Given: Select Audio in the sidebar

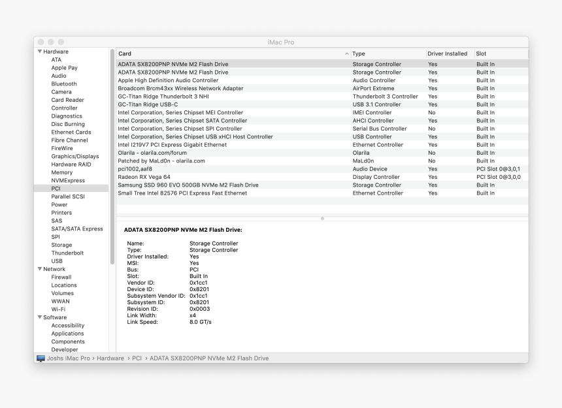Looking at the screenshot, I should pyautogui.click(x=59, y=76).
